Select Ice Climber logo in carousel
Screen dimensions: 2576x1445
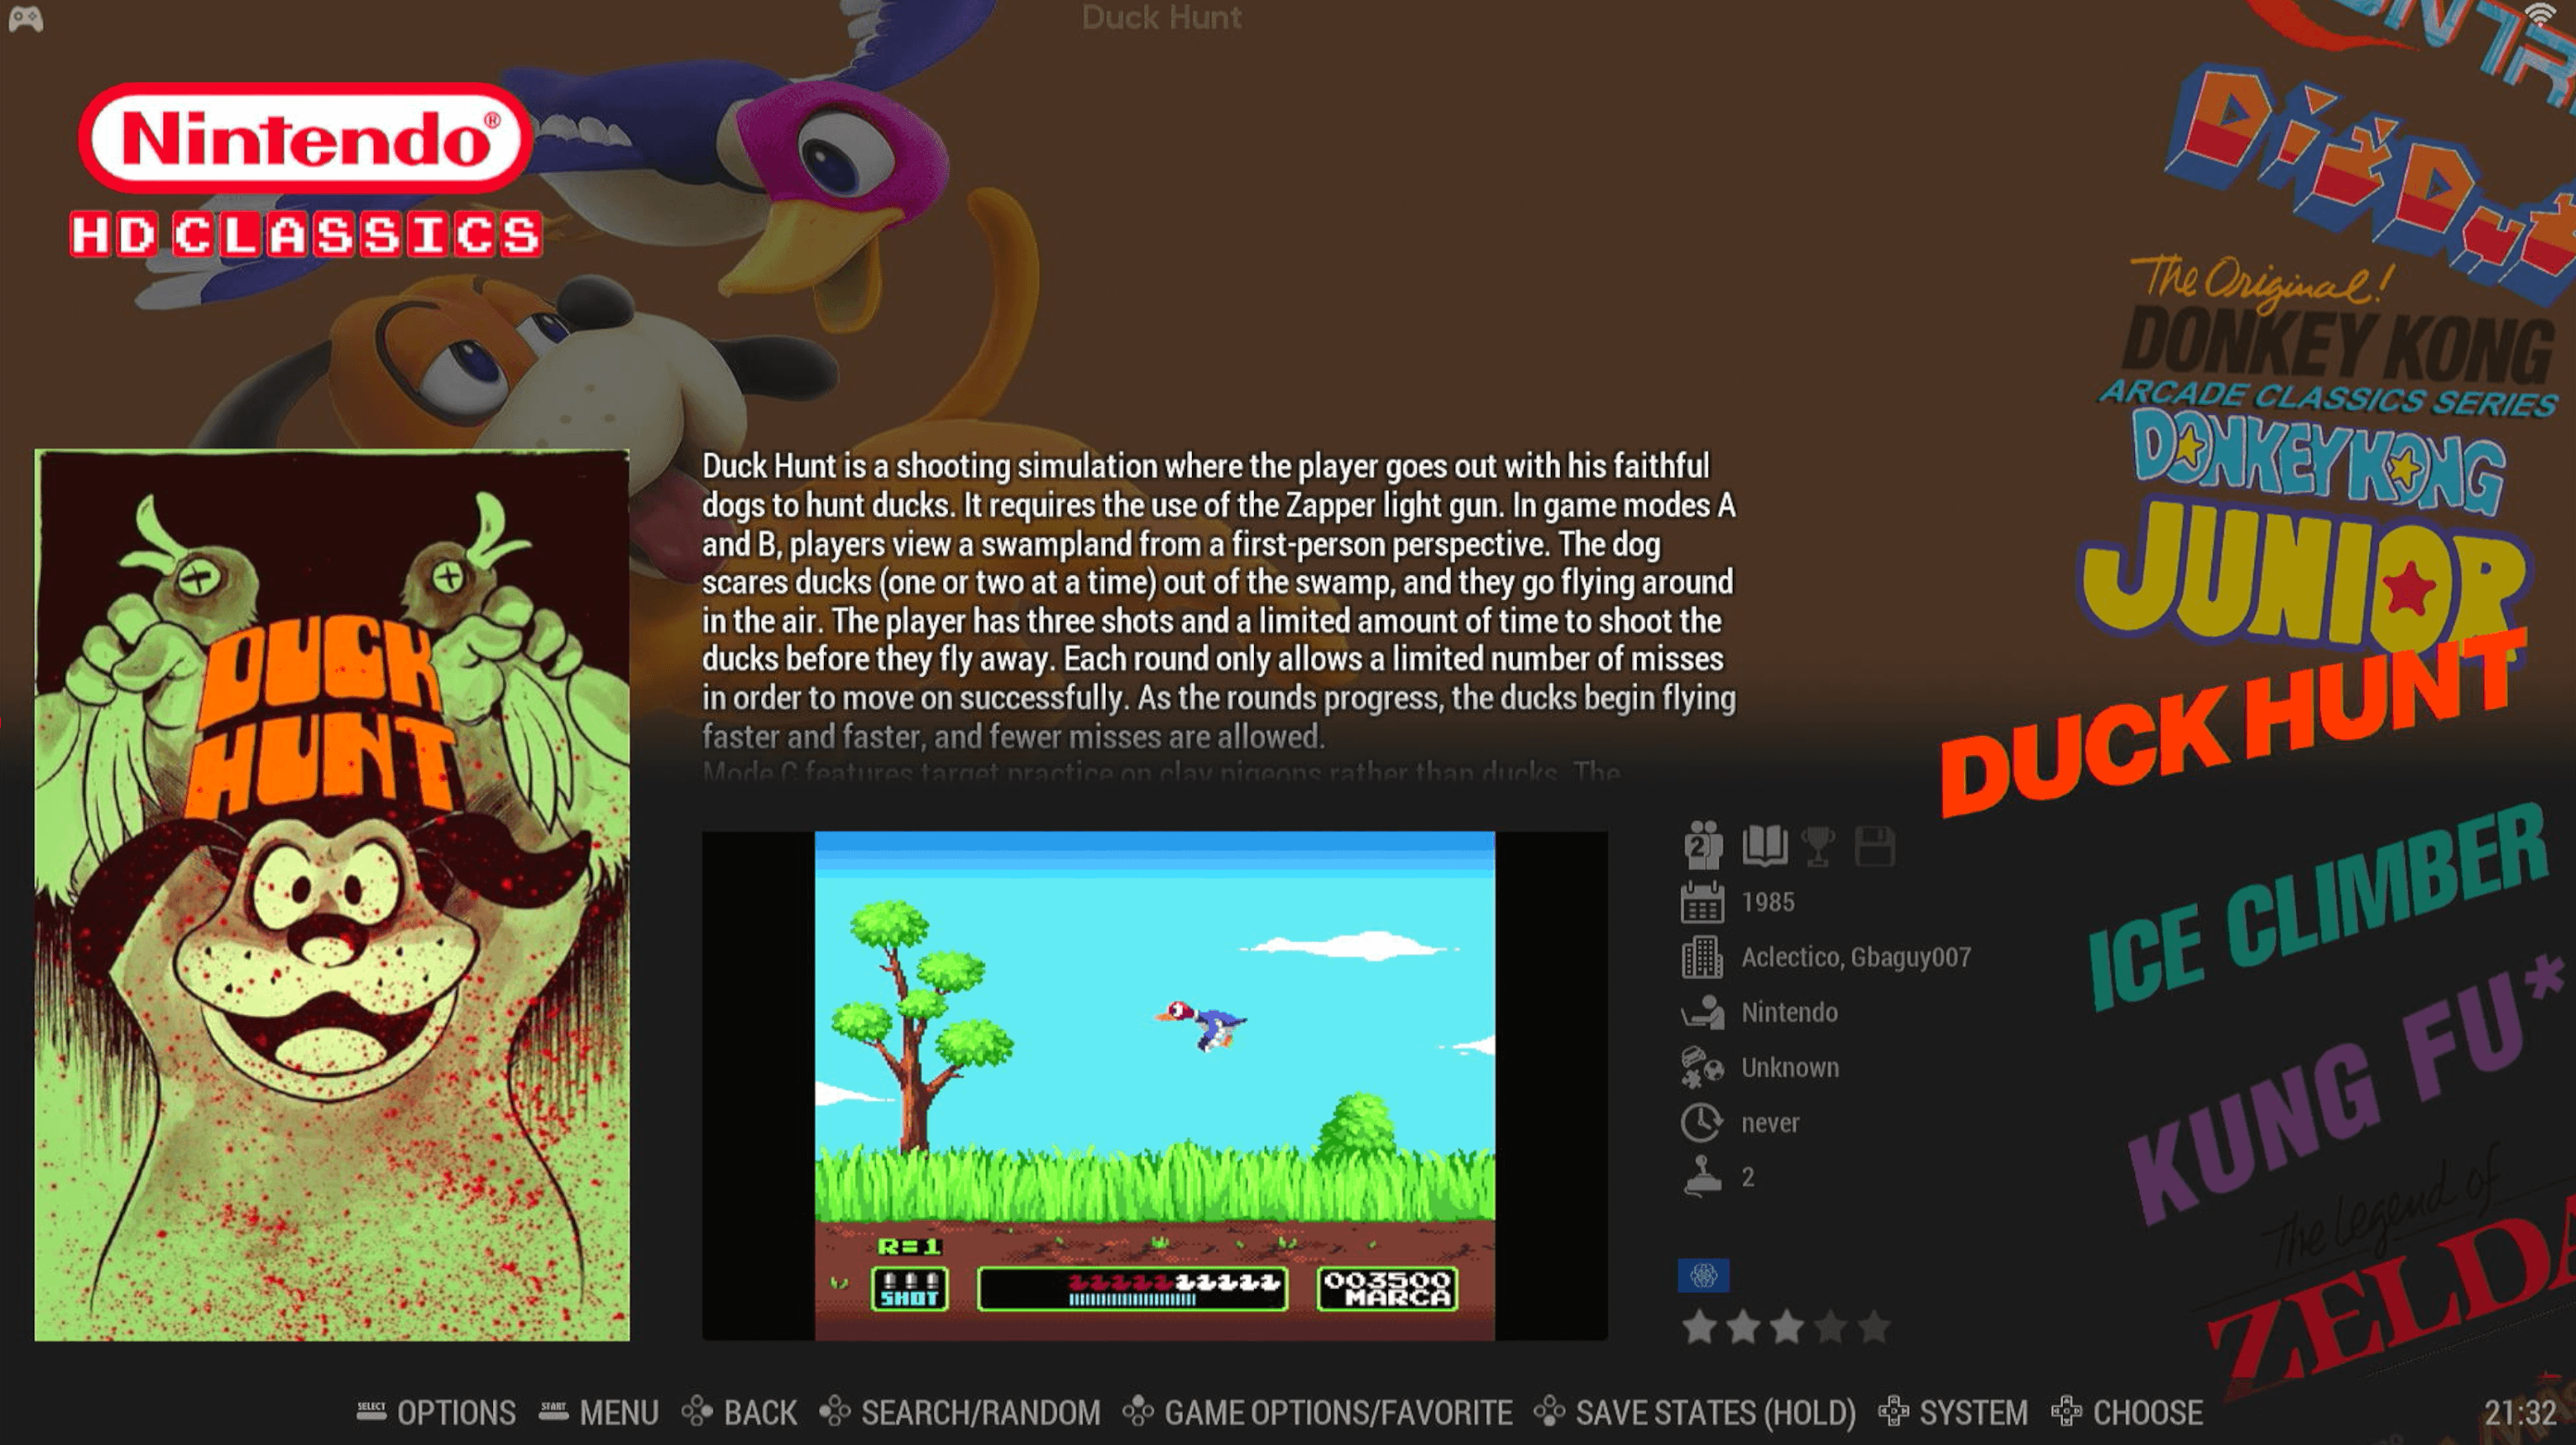pos(2318,905)
